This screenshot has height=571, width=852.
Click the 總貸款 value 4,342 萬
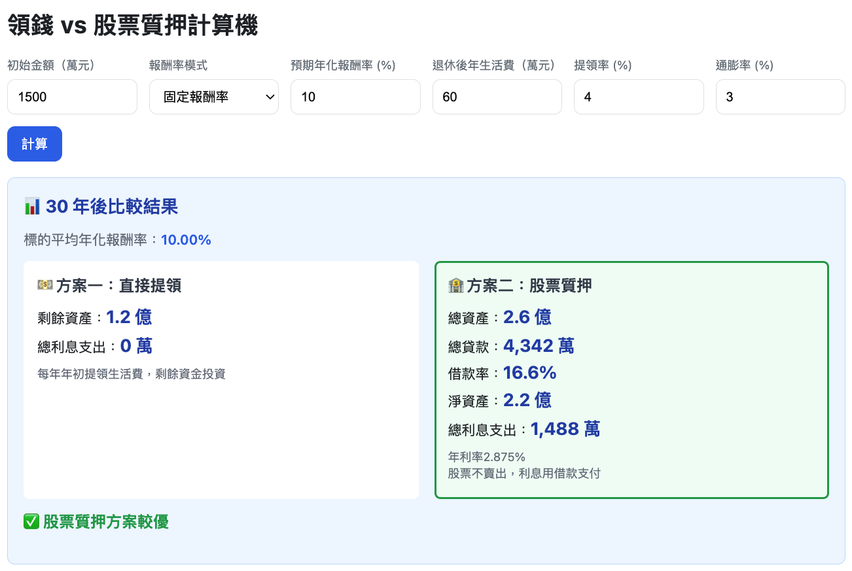539,345
